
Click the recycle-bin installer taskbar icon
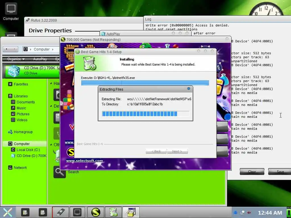[x=113, y=212]
